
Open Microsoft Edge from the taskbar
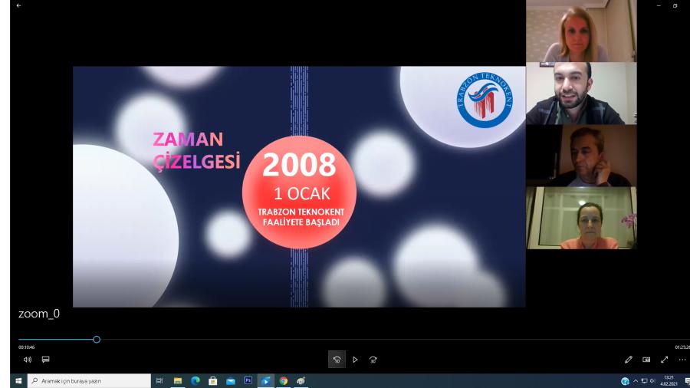point(195,380)
